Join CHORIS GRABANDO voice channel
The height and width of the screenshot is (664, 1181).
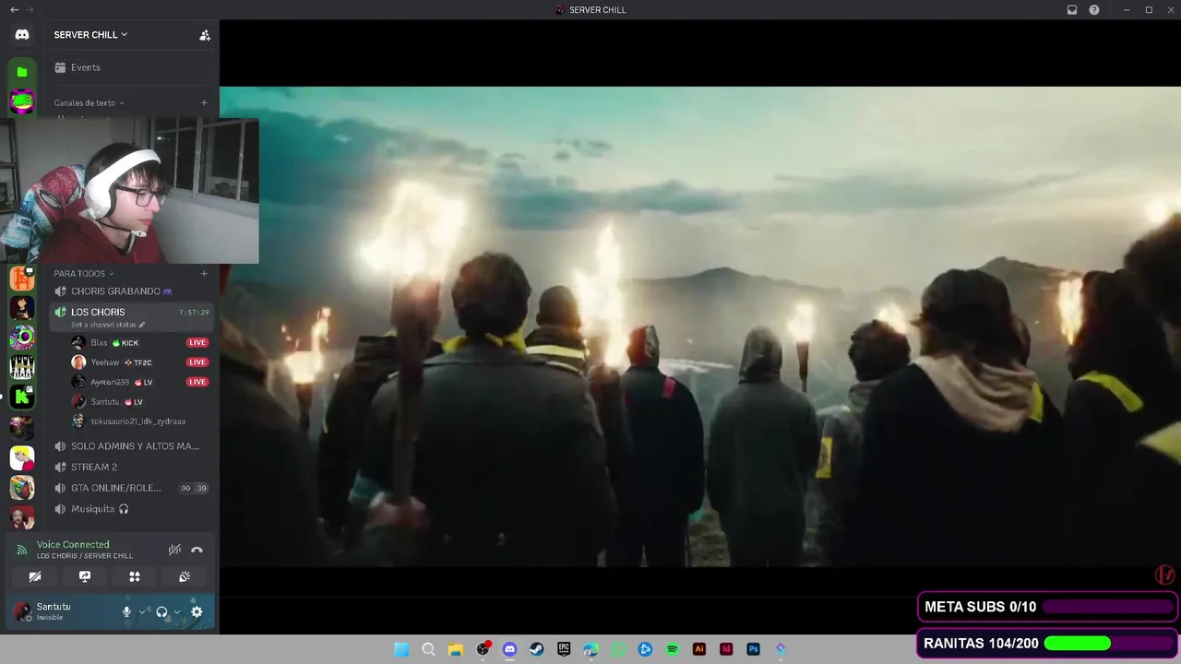[x=131, y=291]
